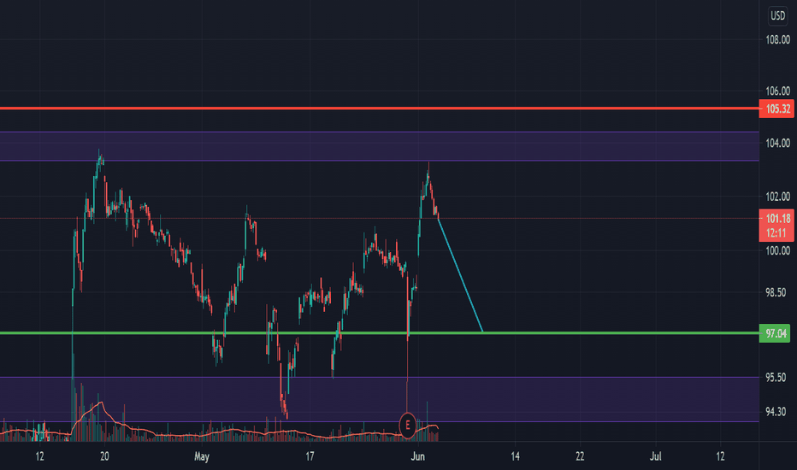Viewport: 797px width, 470px height.
Task: Click the 'Jul' date axis label
Action: [x=656, y=456]
